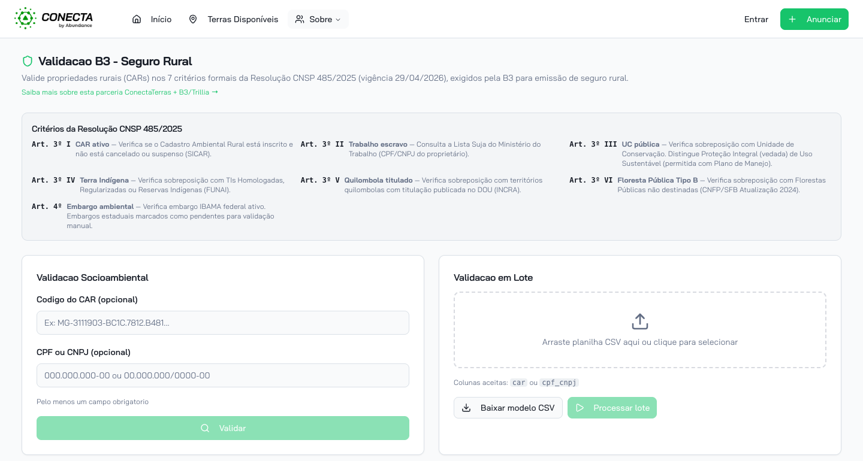Go to the Início page
Screen dimensions: 863x461
tap(152, 19)
